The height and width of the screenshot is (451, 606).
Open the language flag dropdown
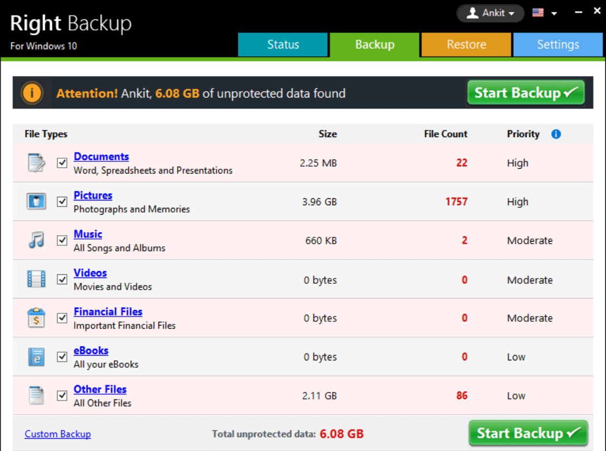[544, 13]
